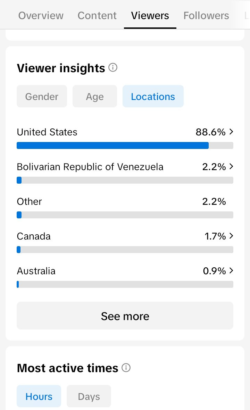Click the See more button
The image size is (250, 410).
click(x=125, y=316)
